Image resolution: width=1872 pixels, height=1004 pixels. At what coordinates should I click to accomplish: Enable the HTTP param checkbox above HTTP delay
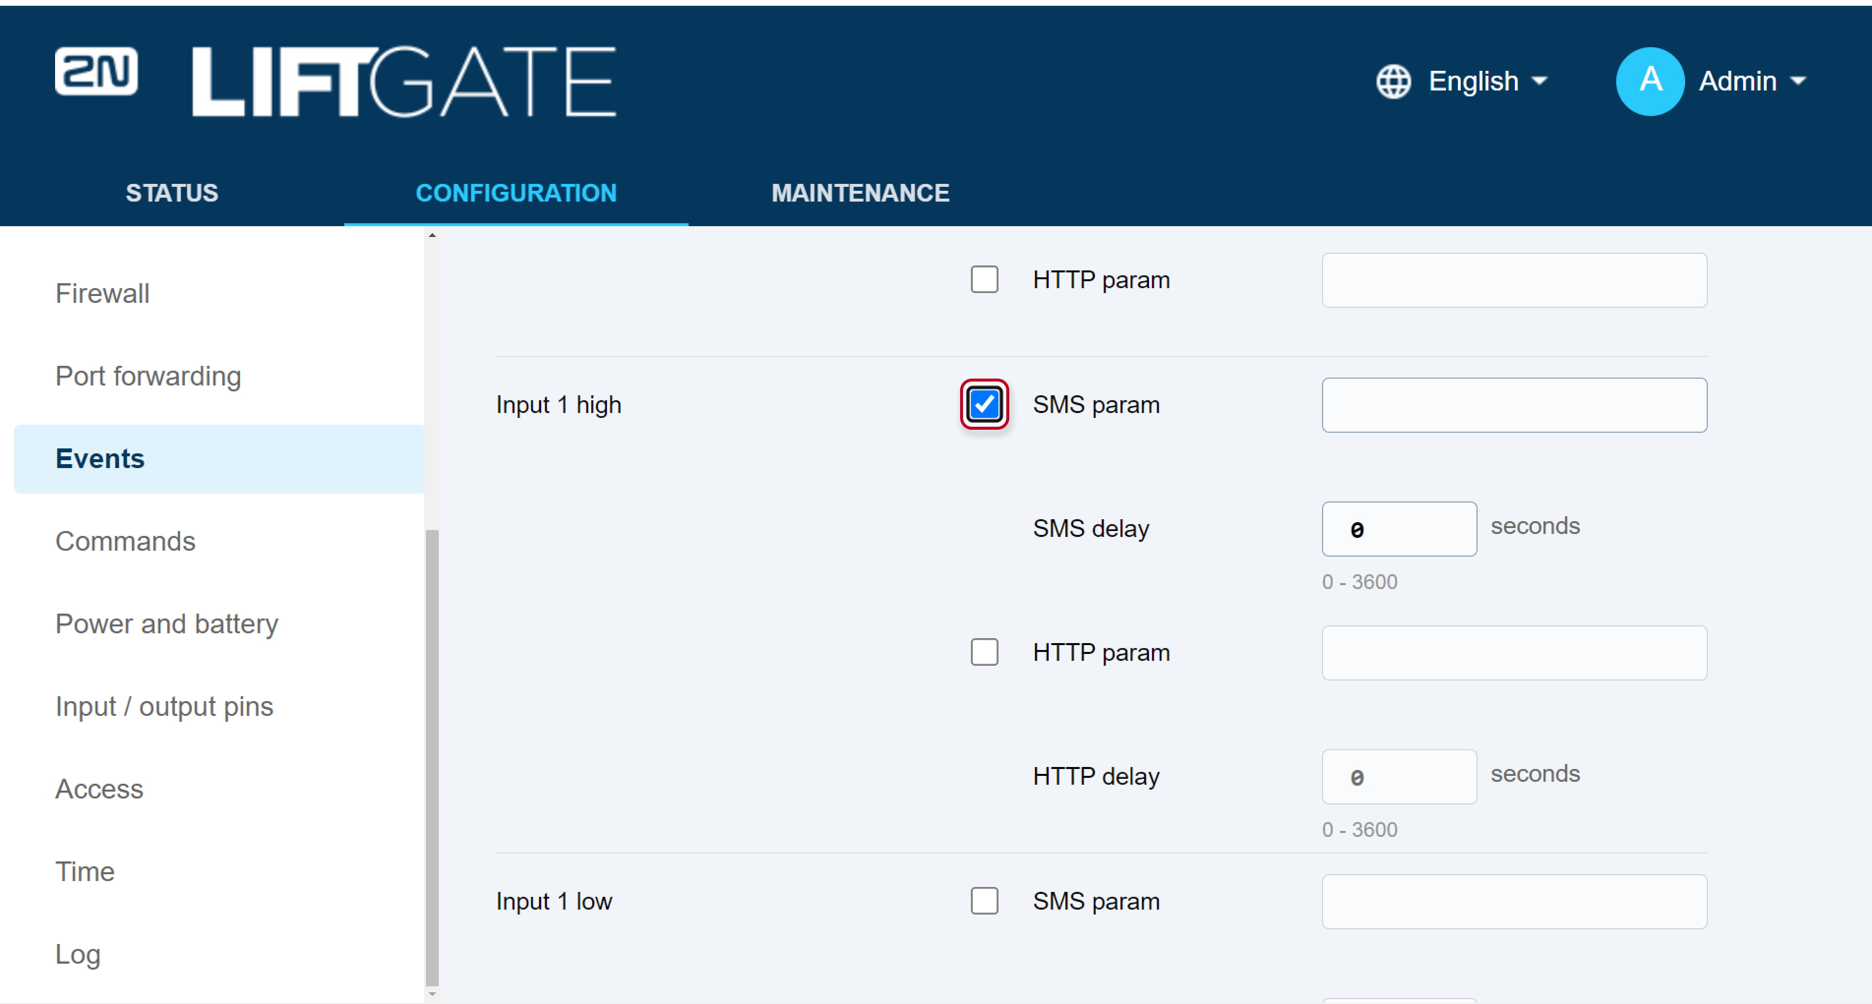pos(985,652)
